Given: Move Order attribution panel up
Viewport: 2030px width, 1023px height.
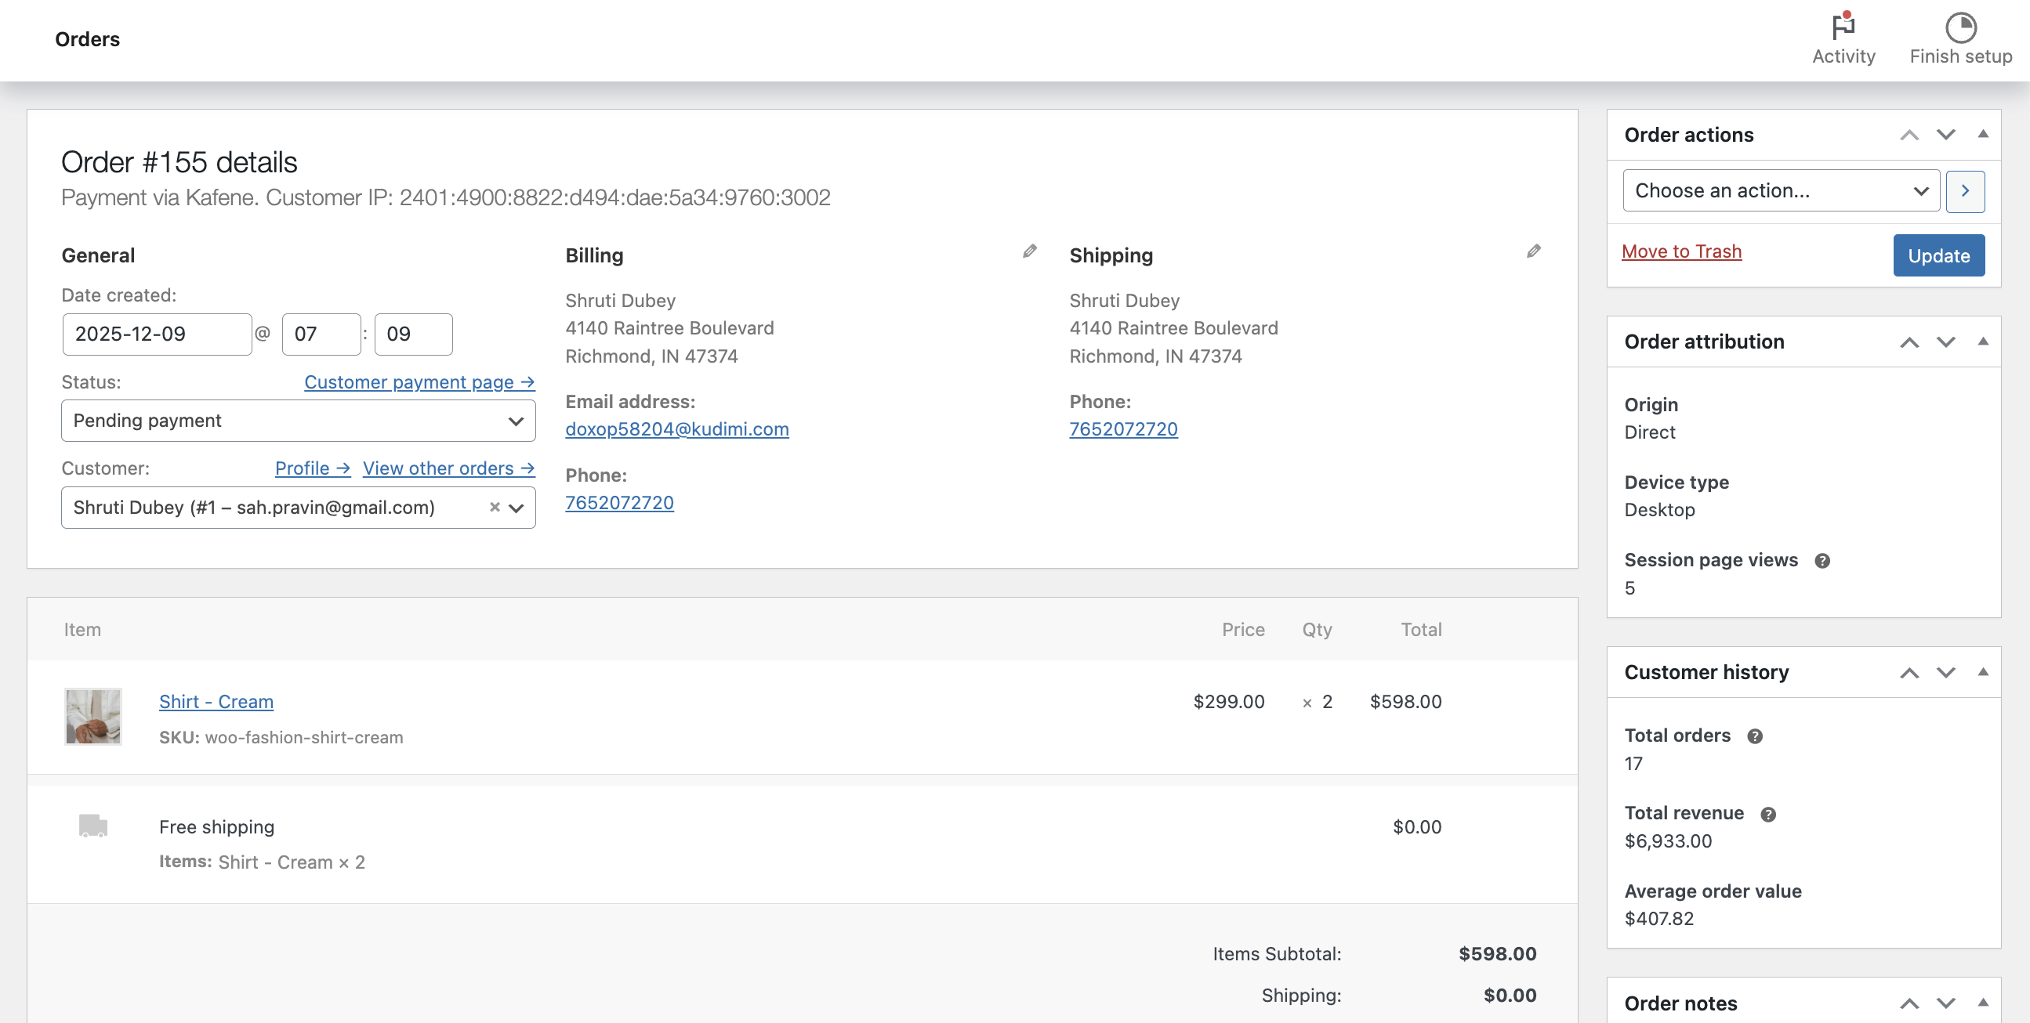Looking at the screenshot, I should tap(1909, 342).
